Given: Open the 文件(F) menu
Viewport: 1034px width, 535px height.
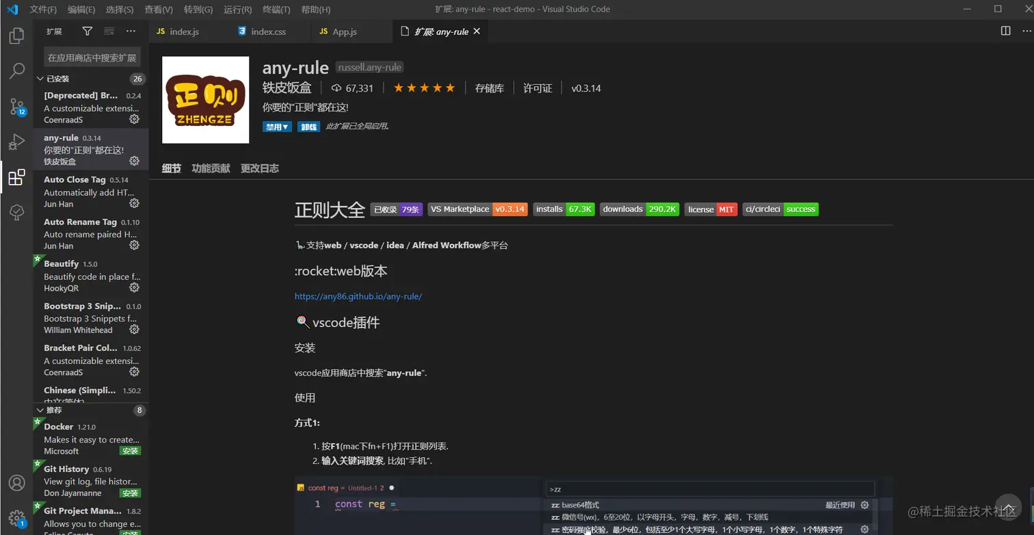Looking at the screenshot, I should click(x=43, y=10).
